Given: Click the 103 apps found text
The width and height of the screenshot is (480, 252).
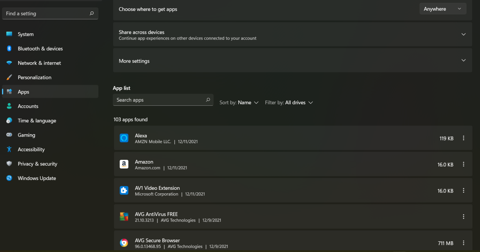Looking at the screenshot, I should [x=131, y=119].
